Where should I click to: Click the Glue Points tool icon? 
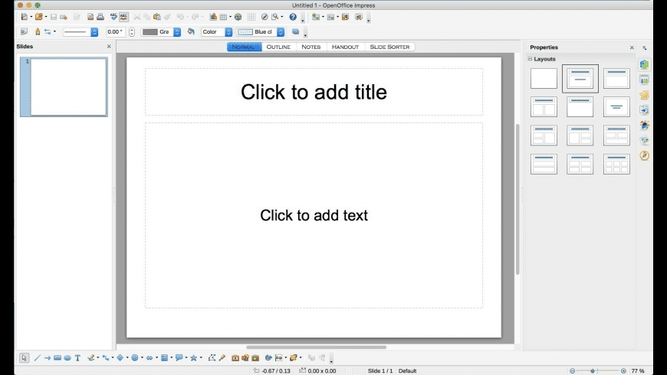(222, 358)
